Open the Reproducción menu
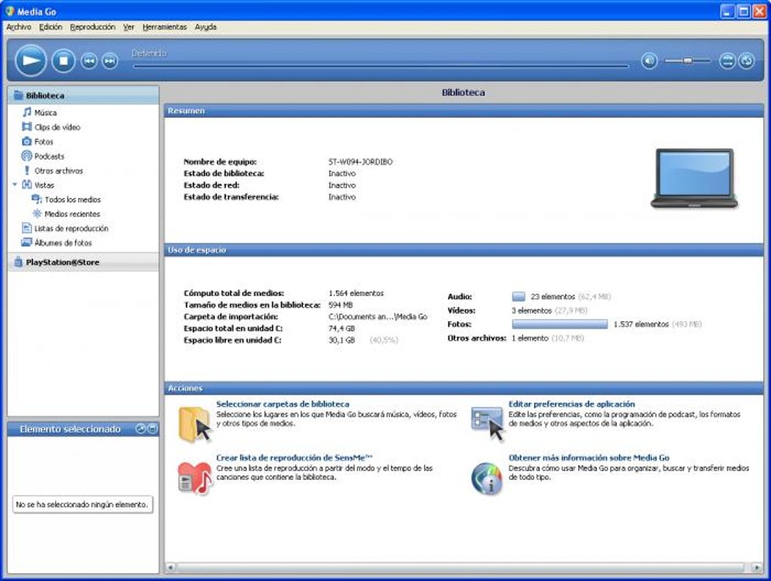Screen dimensions: 771x581 click(92, 27)
